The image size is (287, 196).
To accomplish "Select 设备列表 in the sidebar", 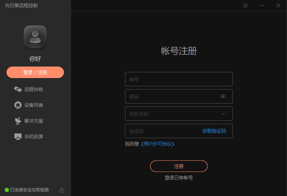I will [34, 105].
